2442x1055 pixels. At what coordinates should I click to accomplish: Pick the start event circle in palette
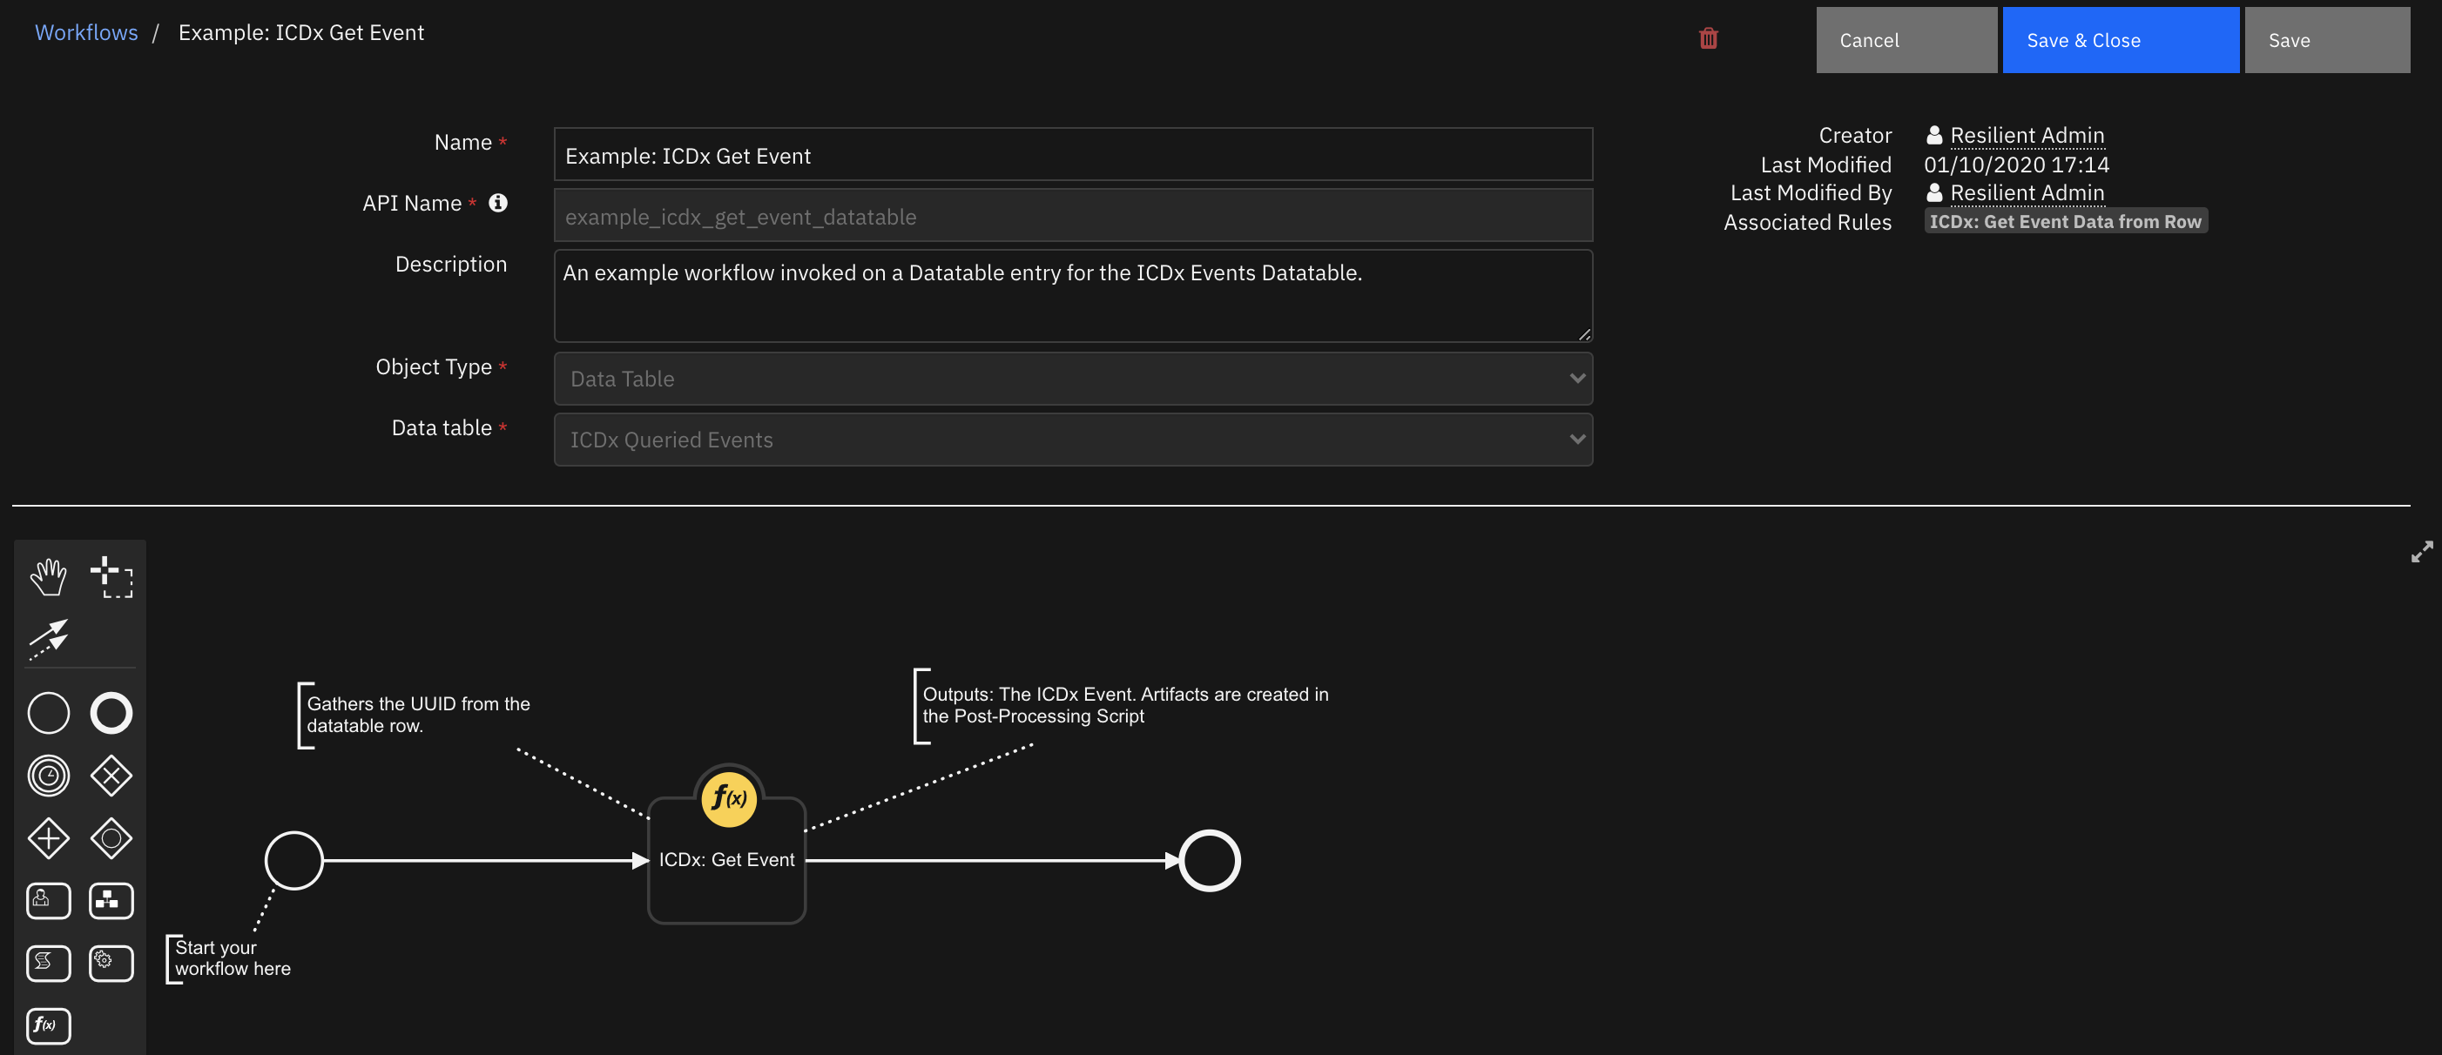(x=49, y=713)
